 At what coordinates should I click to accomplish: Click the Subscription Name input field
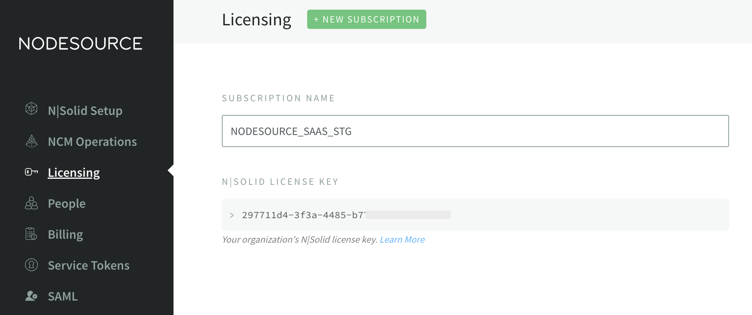click(x=475, y=131)
